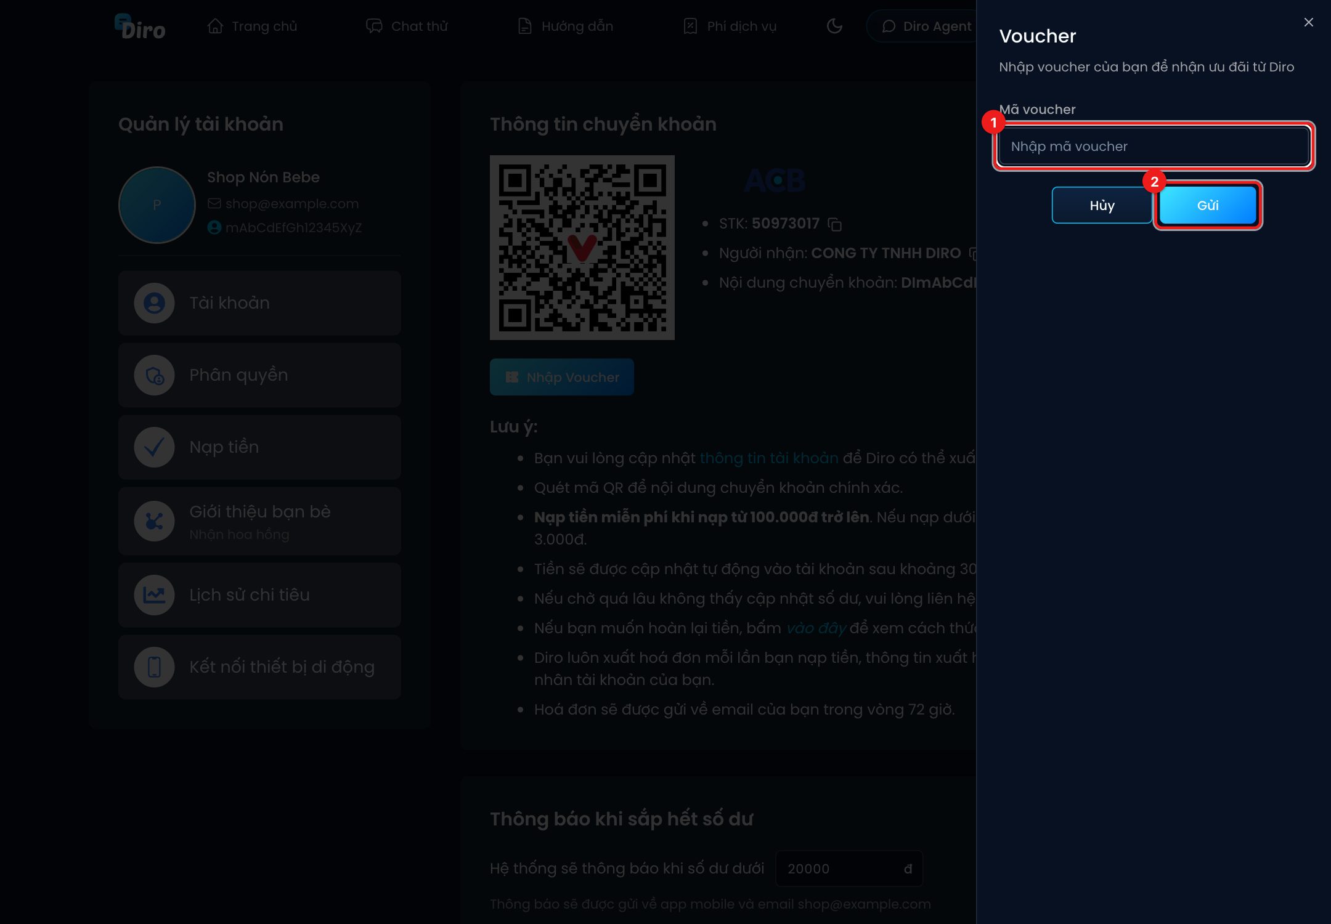The width and height of the screenshot is (1331, 924).
Task: Click the bank transfer QR code
Action: click(582, 248)
